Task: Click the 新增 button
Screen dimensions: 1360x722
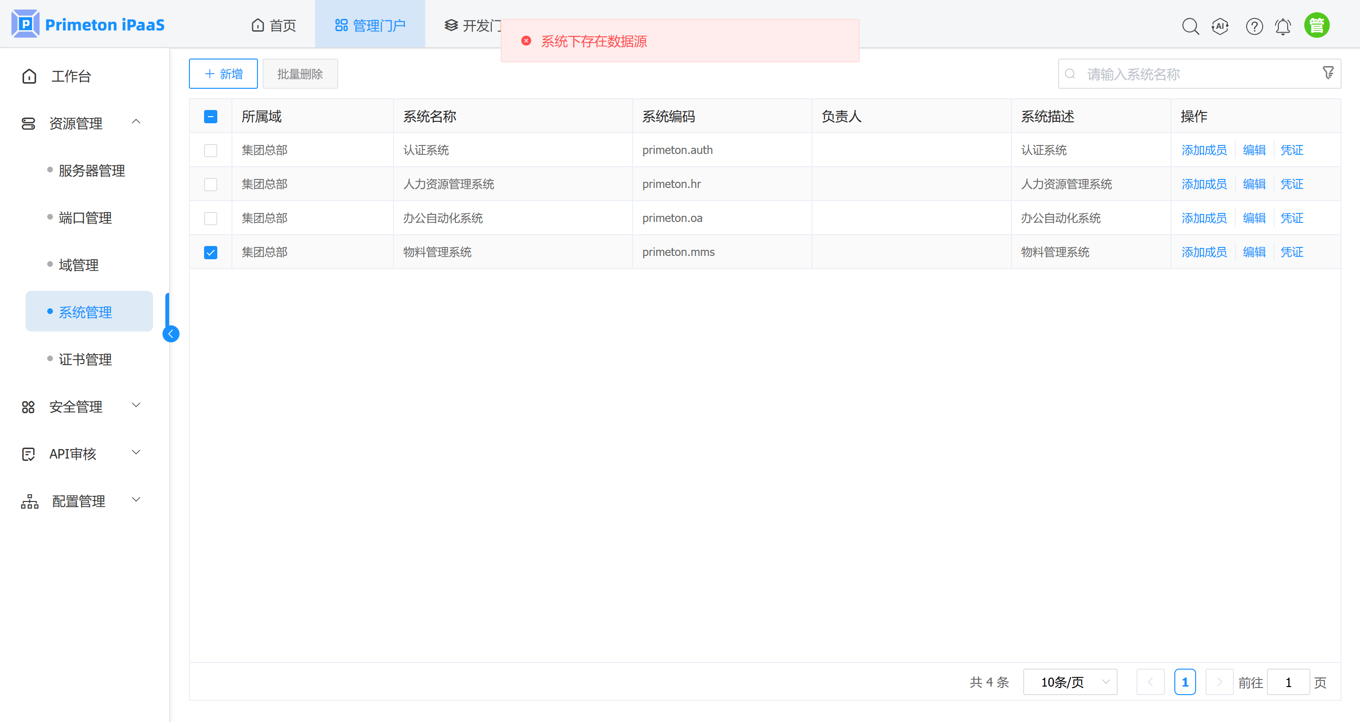Action: pos(223,73)
